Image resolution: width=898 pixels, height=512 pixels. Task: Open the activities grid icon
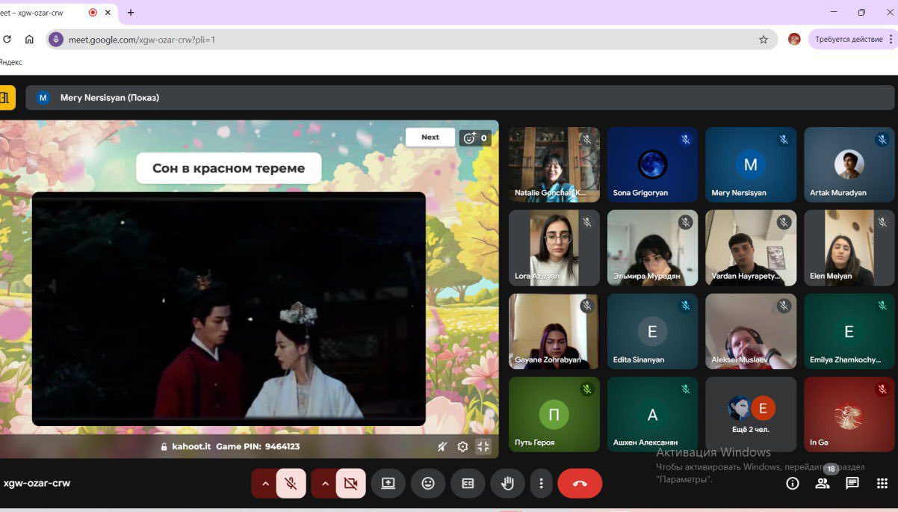tap(882, 484)
